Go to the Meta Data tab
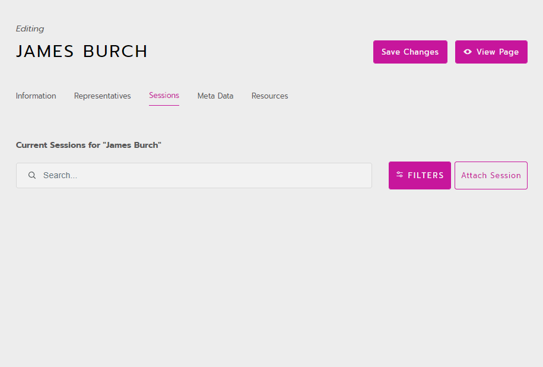This screenshot has width=543, height=367. tap(215, 96)
